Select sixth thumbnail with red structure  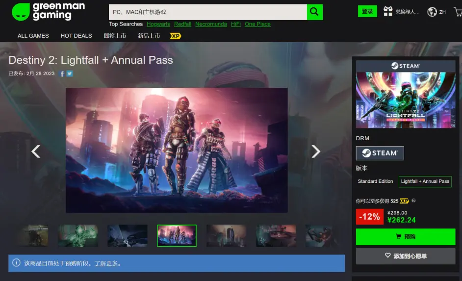coord(276,236)
